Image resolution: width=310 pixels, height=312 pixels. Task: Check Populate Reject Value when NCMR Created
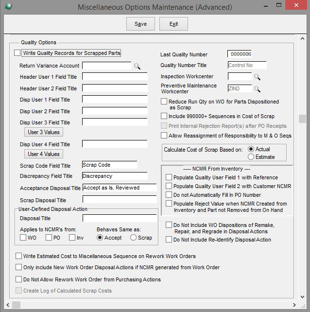click(x=169, y=203)
